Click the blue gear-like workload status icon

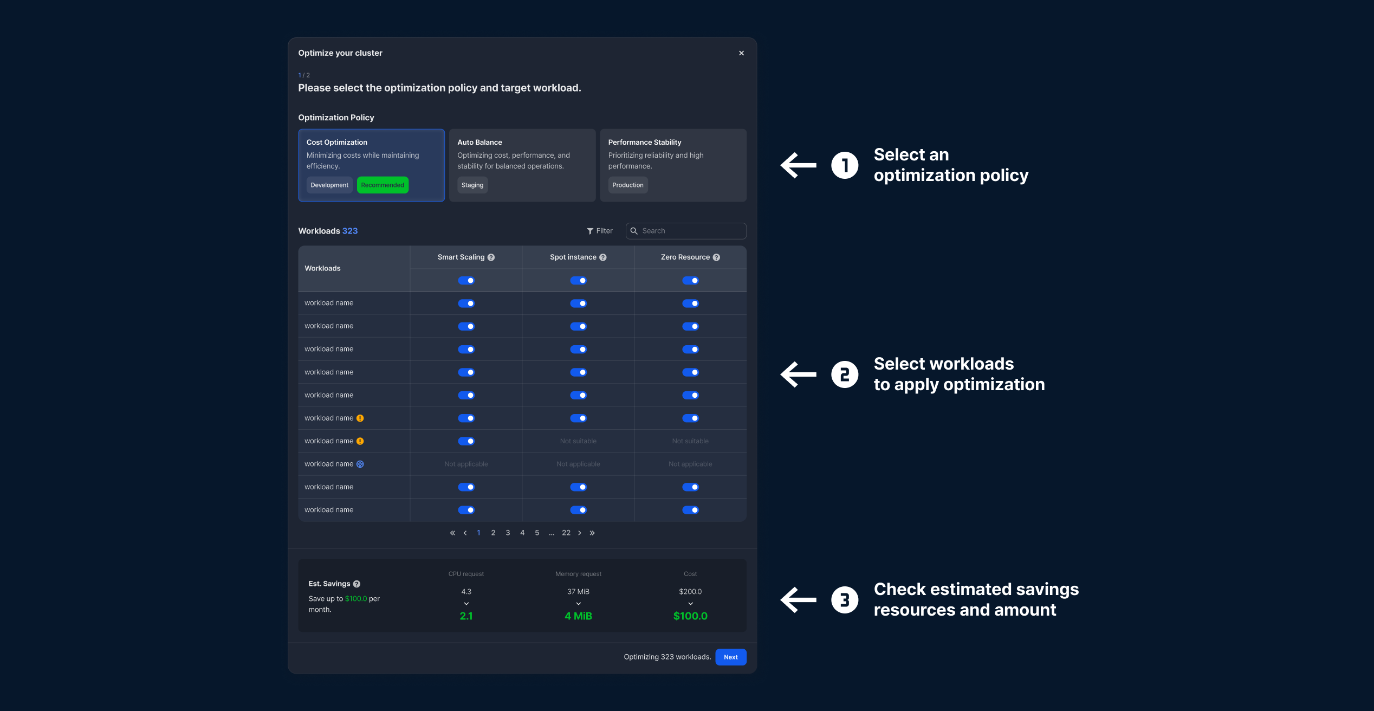[x=360, y=464]
